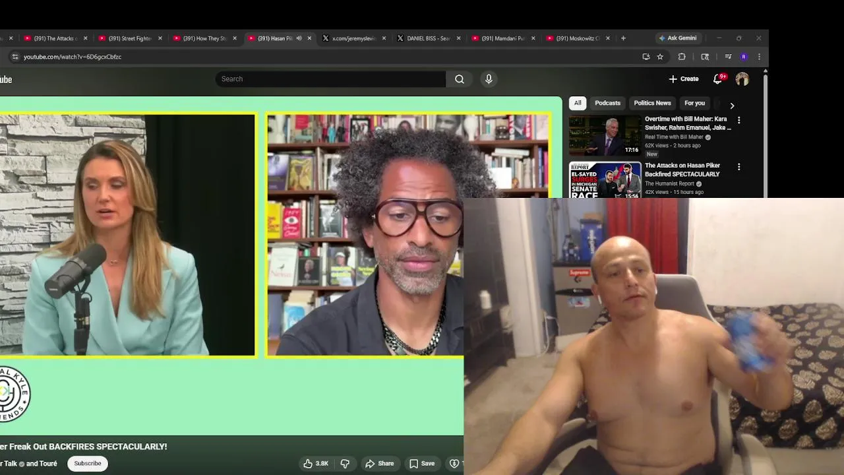
Task: Open the Chrome three-dot menu
Action: (759, 57)
